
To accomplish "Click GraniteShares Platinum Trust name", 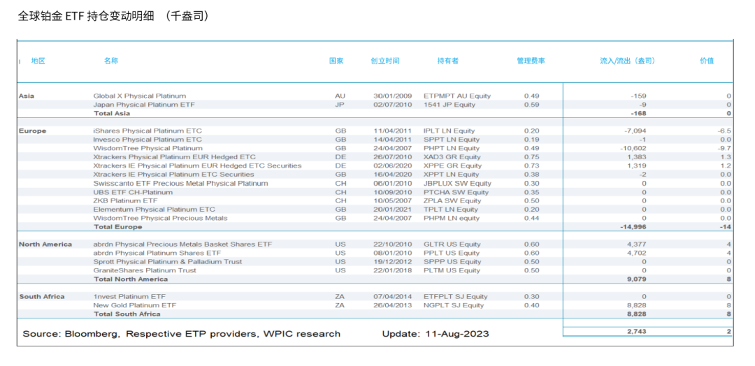I will [145, 270].
